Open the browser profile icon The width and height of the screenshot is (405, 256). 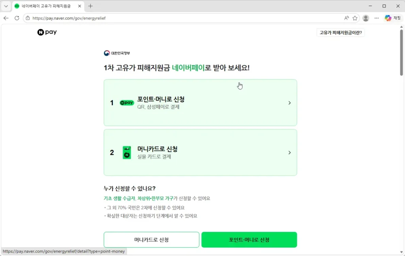coord(366,18)
